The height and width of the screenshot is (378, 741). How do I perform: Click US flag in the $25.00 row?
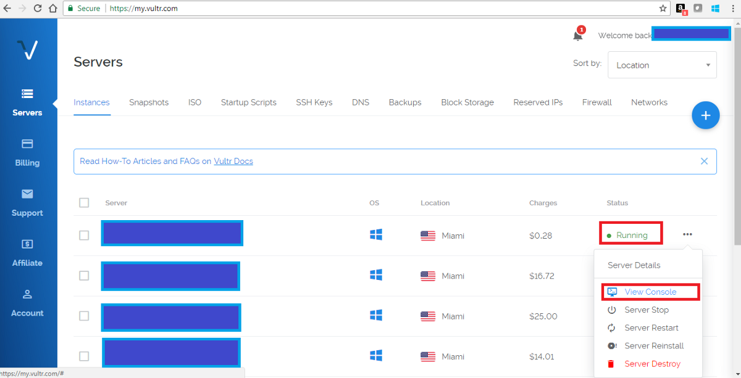[428, 316]
